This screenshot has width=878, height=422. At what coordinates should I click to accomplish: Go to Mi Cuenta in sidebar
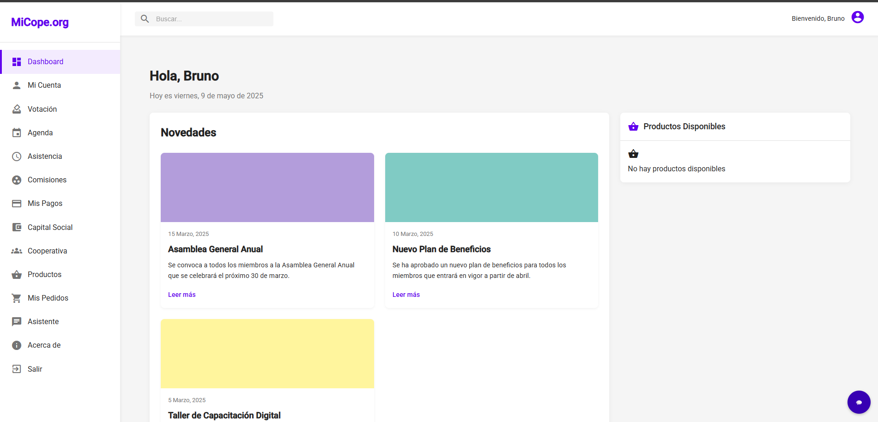pos(44,85)
